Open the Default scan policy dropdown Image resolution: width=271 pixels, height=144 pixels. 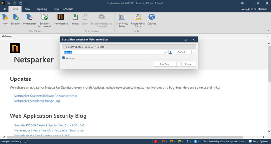[x=193, y=52]
